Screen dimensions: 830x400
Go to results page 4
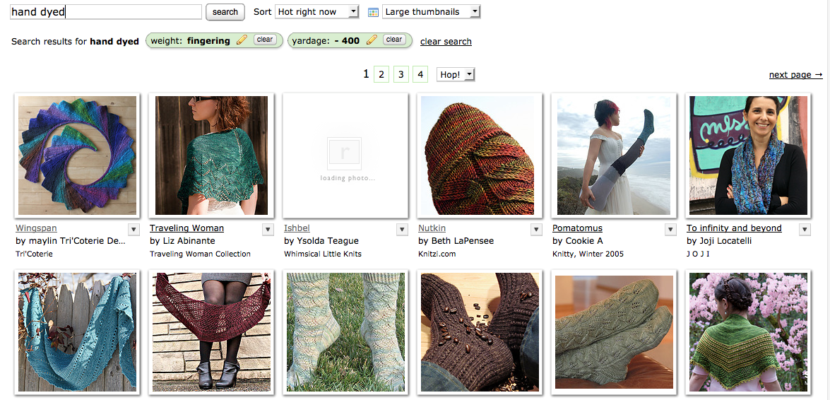(420, 75)
